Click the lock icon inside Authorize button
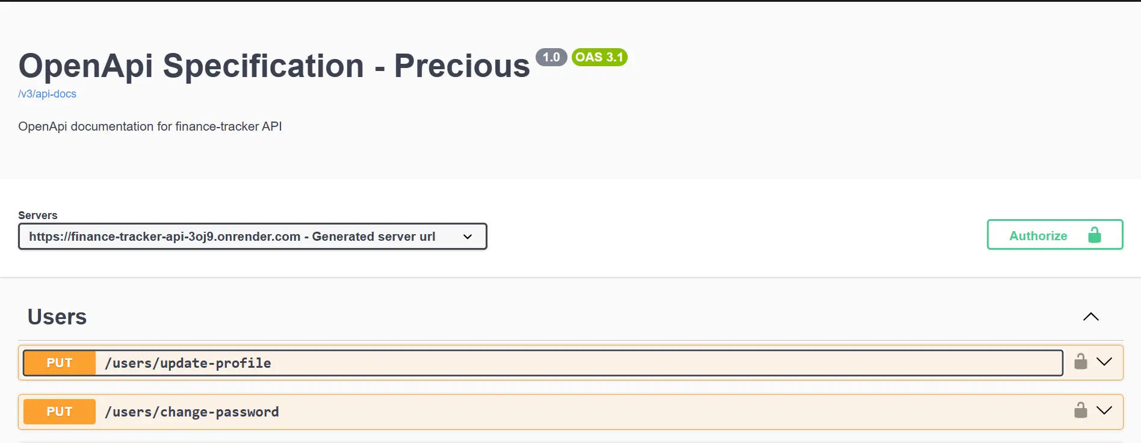Image resolution: width=1141 pixels, height=443 pixels. (x=1095, y=235)
